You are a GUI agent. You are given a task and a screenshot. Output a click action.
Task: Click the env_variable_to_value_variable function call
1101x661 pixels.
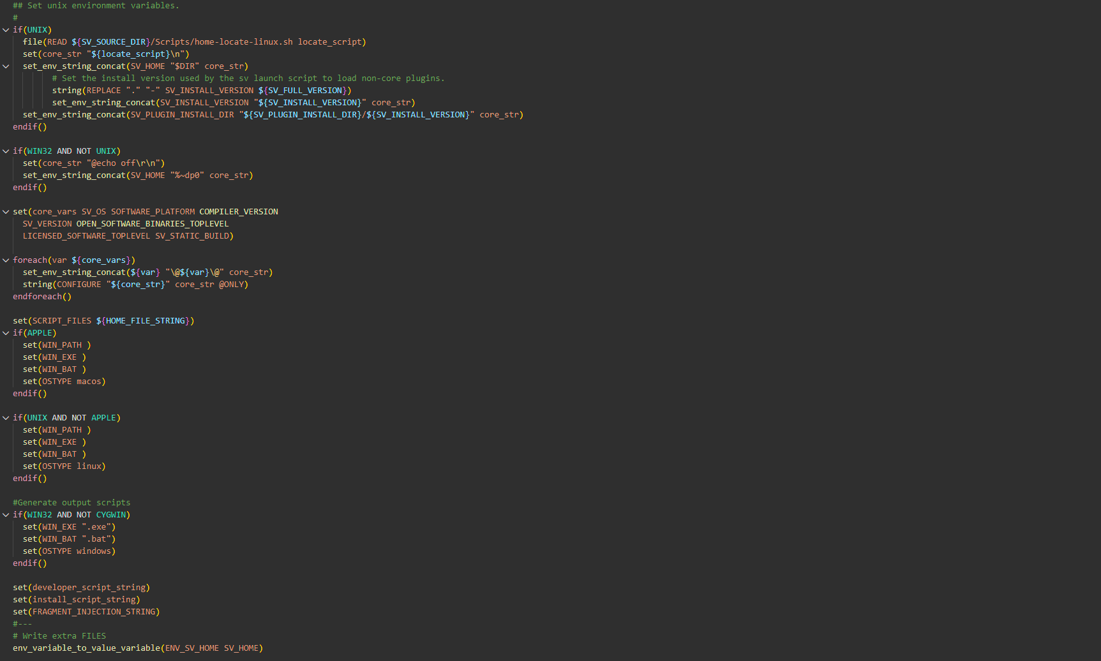click(x=86, y=648)
